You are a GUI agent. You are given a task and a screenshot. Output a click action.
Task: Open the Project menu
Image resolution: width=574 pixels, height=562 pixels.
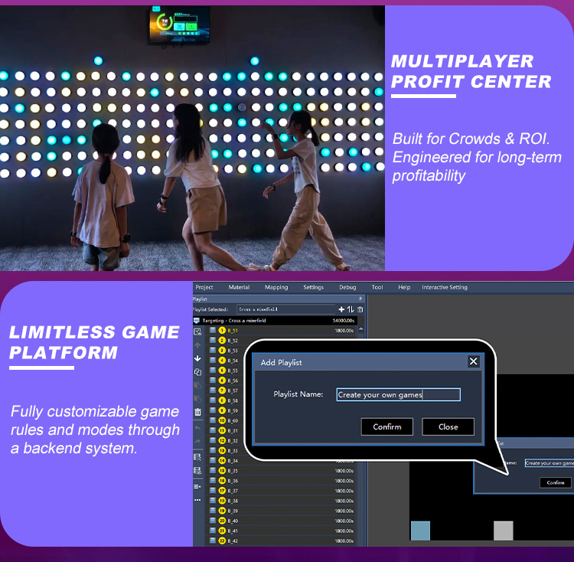tap(204, 287)
